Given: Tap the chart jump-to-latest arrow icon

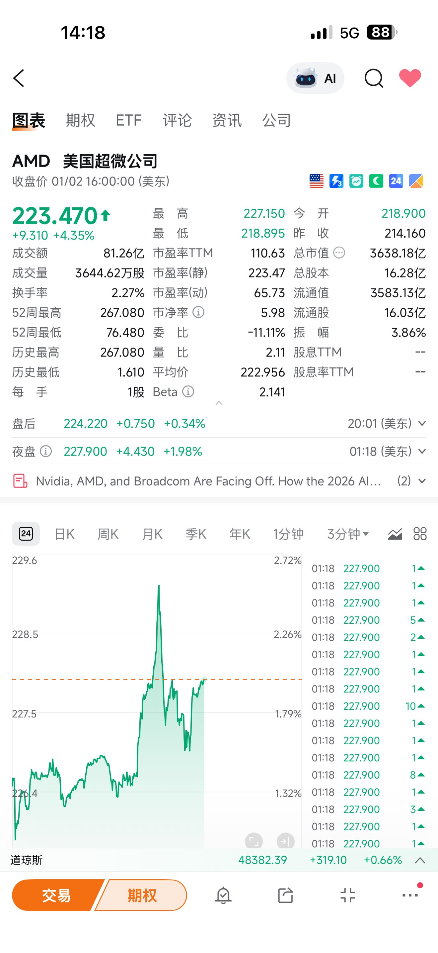Looking at the screenshot, I should [x=285, y=842].
